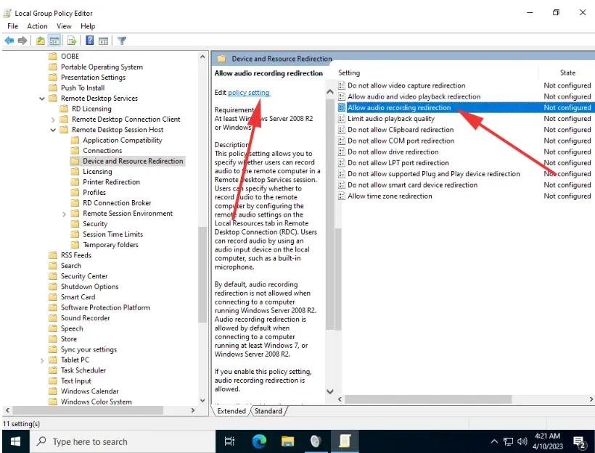Click the tree pane scroll-down arrow
Image resolution: width=595 pixels, height=453 pixels.
point(202,400)
